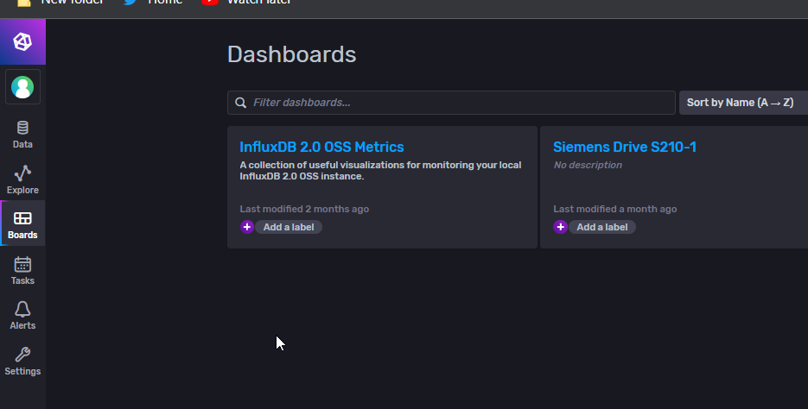The width and height of the screenshot is (808, 409).
Task: Open the Sort by Name dropdown
Action: 743,103
